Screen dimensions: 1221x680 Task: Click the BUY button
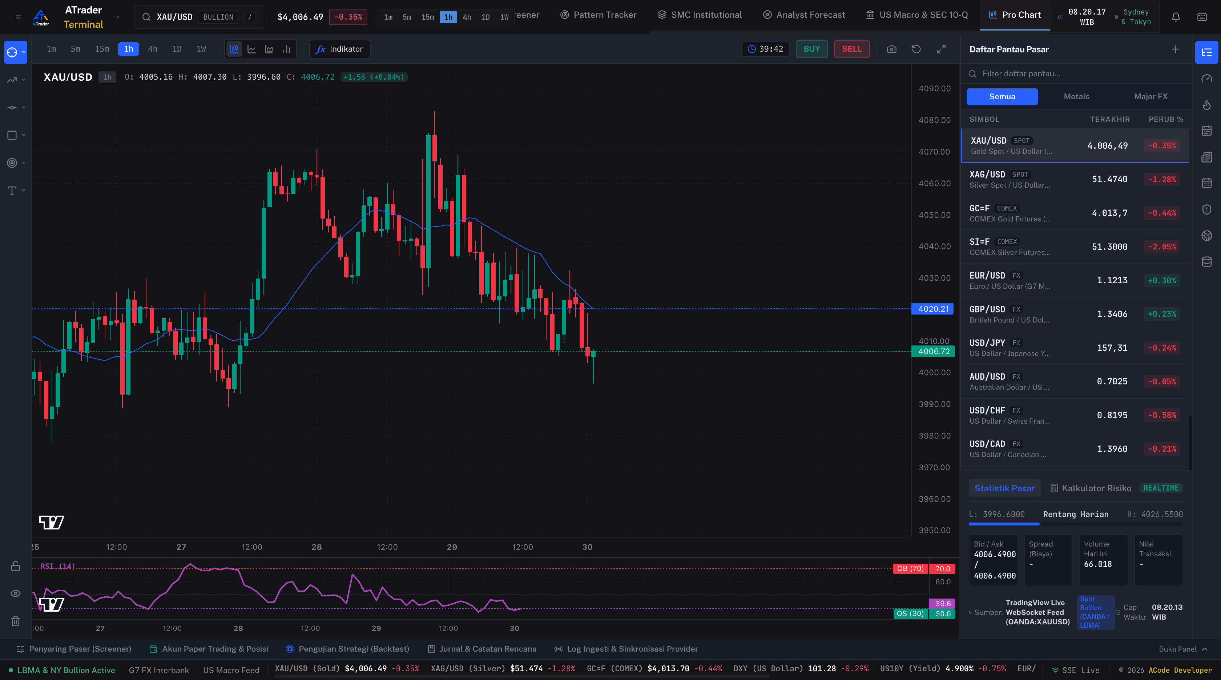click(811, 49)
